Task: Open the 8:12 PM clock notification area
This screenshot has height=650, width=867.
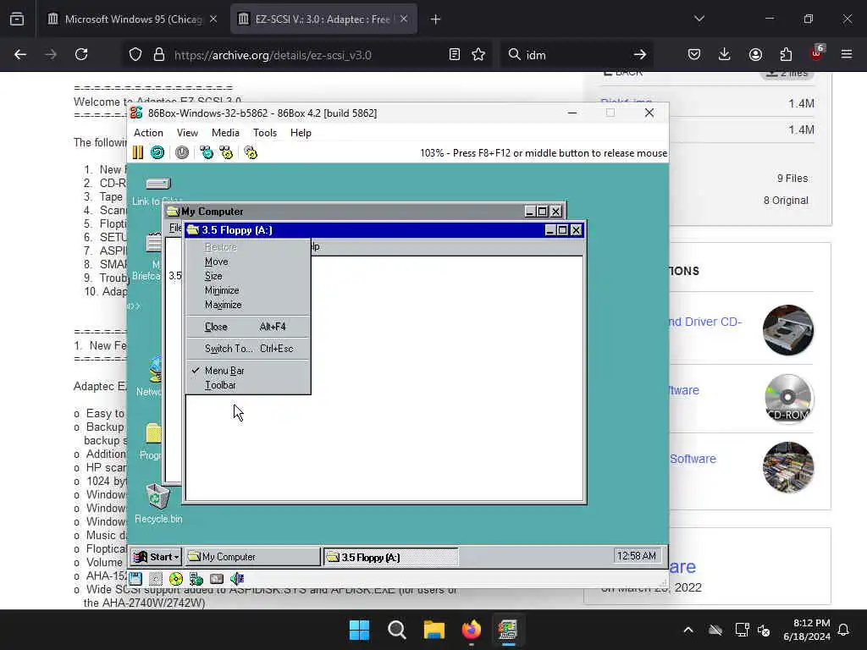Action: (807, 630)
